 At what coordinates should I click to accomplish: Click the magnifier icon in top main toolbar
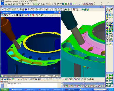(x=9, y=4)
